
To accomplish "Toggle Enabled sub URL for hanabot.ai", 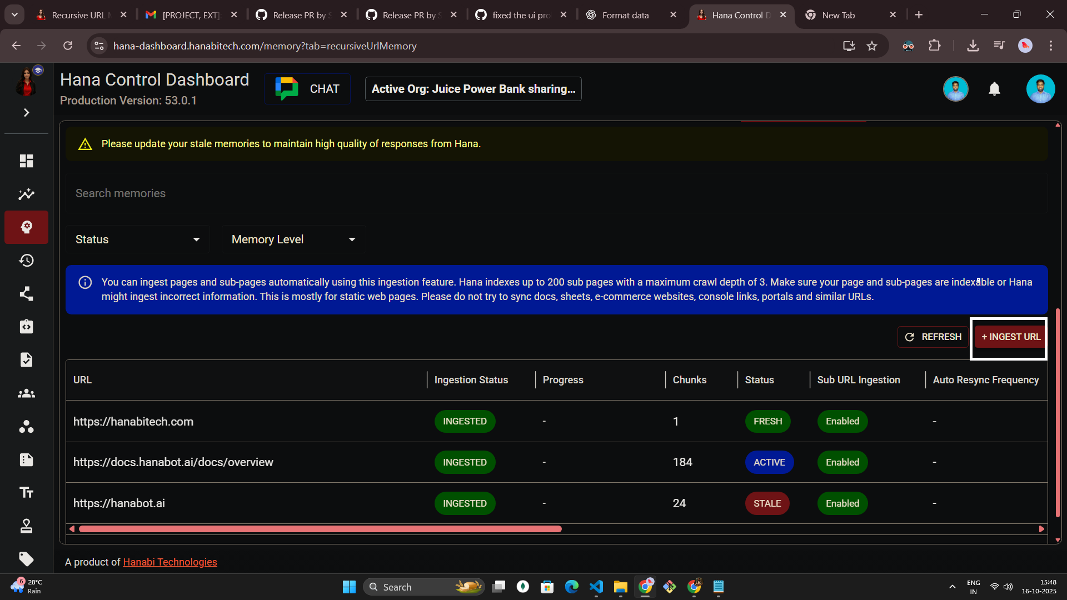I will [842, 503].
